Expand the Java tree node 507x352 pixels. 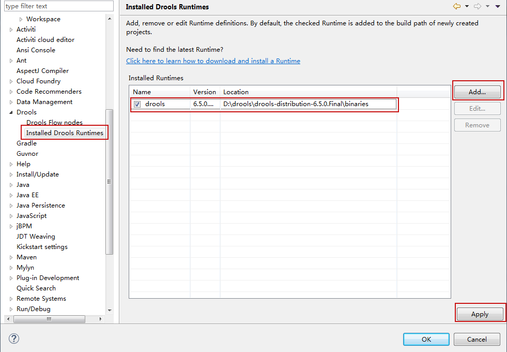click(11, 185)
